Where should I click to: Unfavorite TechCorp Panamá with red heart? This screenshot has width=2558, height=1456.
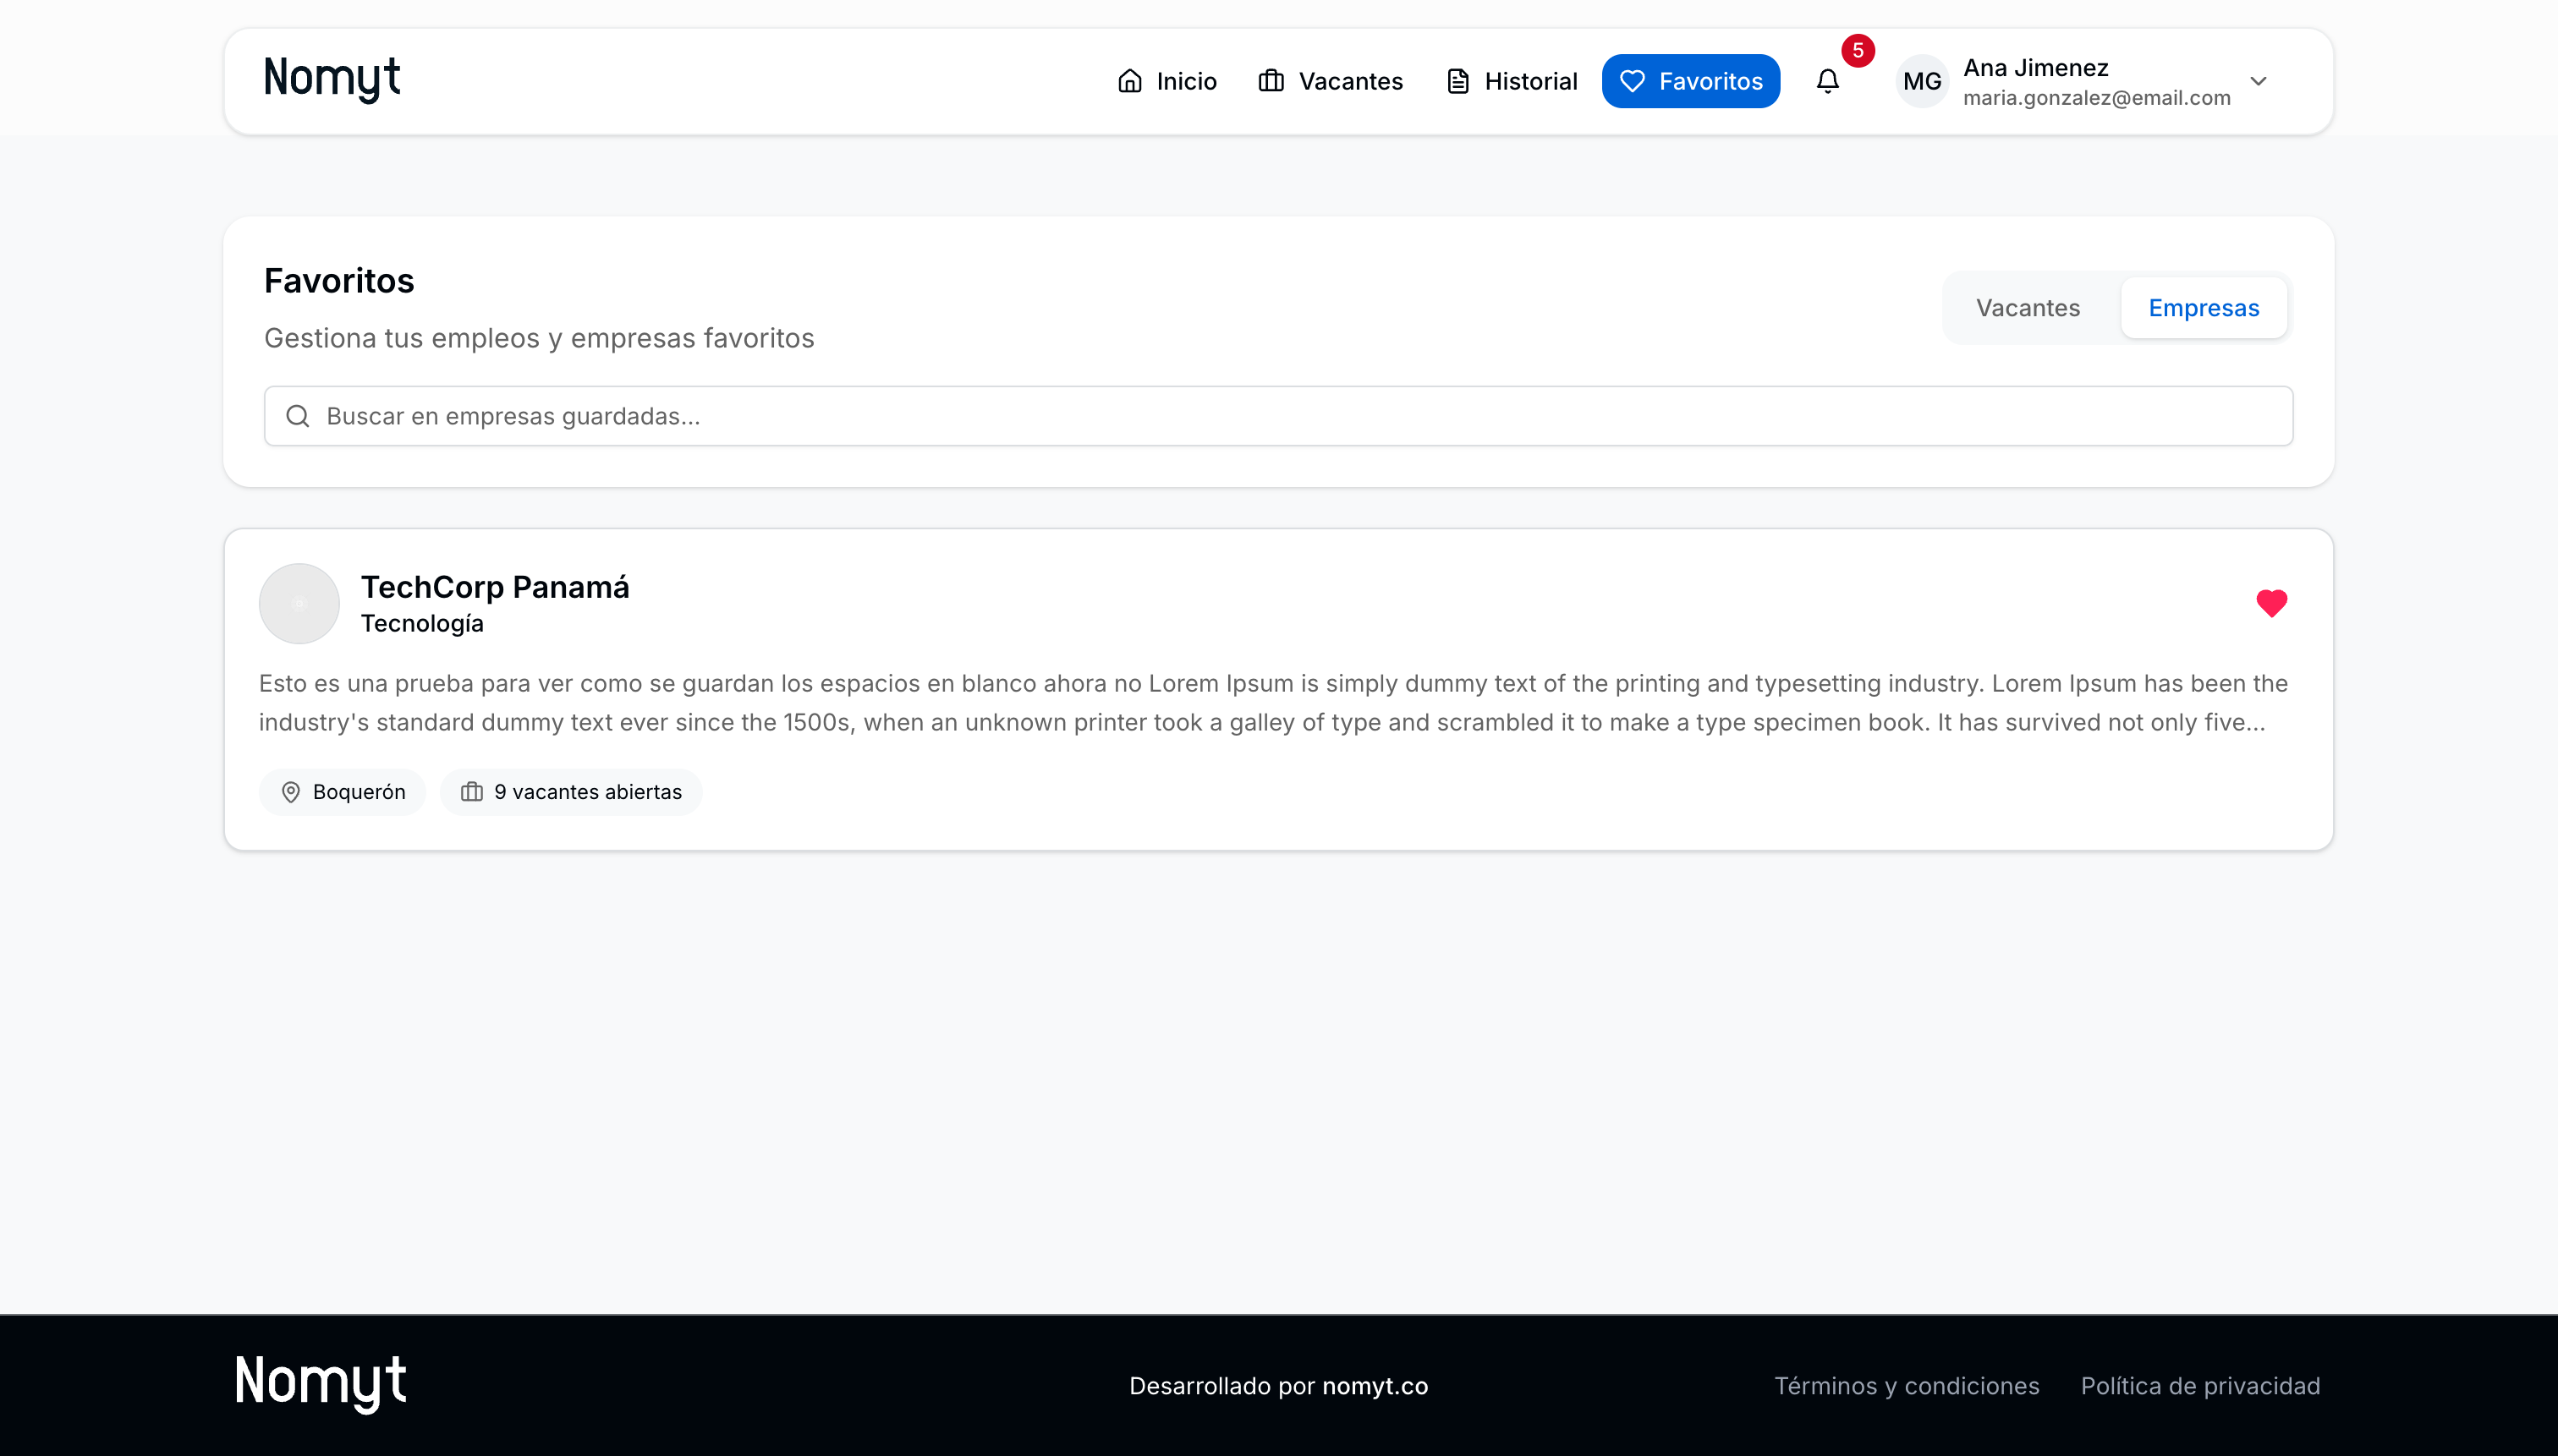pyautogui.click(x=2271, y=603)
